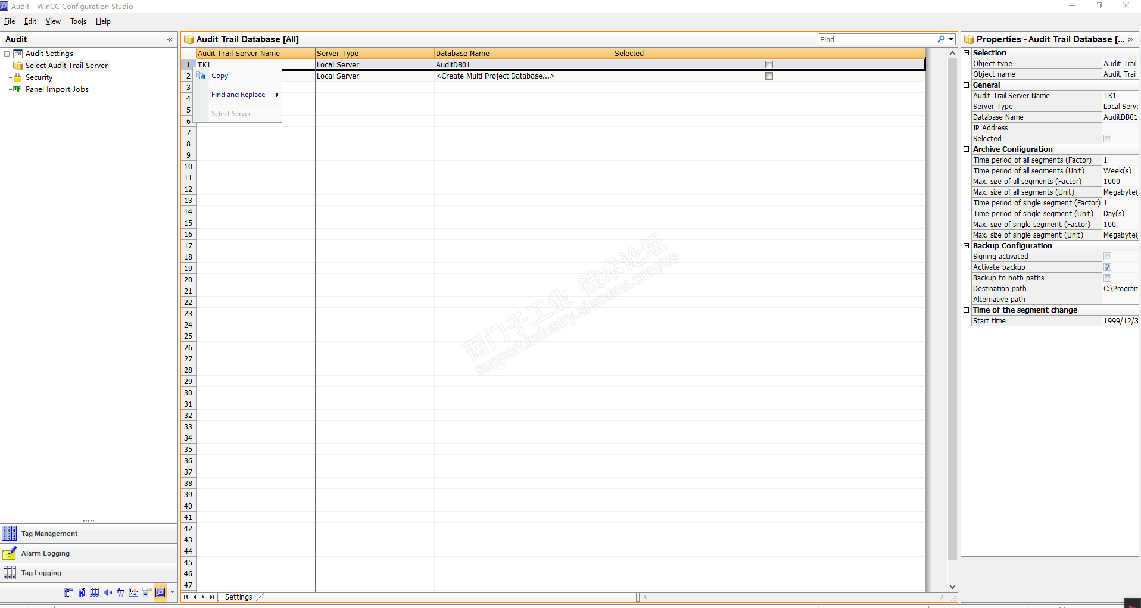Click the WinCC Configuration Studio title icon
The height and width of the screenshot is (608, 1141).
(x=4, y=6)
